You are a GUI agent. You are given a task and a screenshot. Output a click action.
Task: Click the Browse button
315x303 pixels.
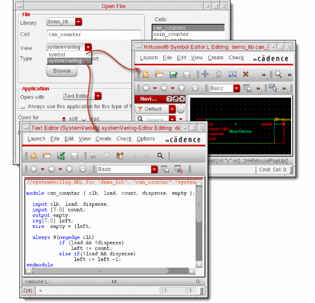(x=62, y=71)
